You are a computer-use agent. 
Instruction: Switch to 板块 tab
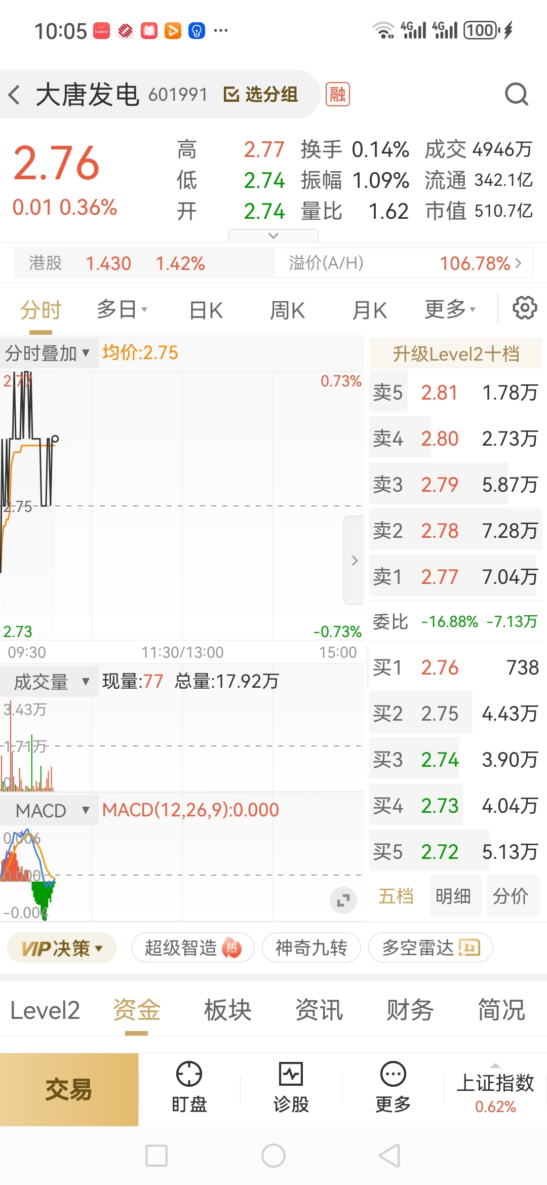[x=228, y=1010]
